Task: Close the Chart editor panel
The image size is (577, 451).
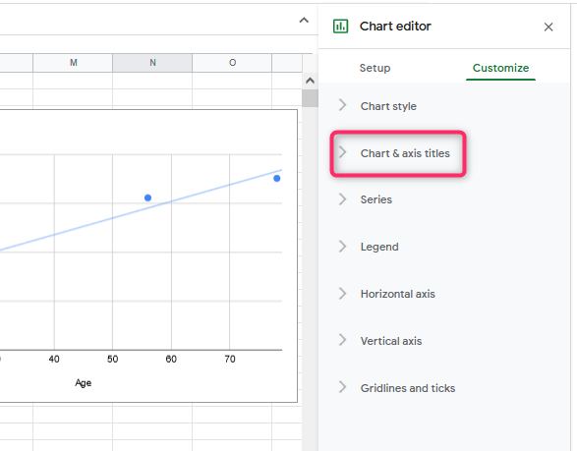Action: coord(548,27)
